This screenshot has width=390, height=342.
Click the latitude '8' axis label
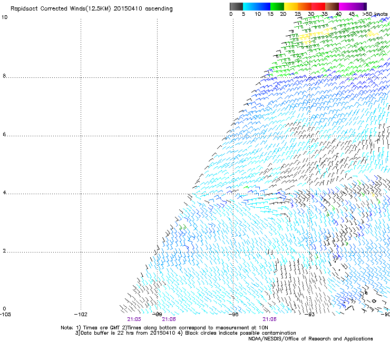coord(4,76)
